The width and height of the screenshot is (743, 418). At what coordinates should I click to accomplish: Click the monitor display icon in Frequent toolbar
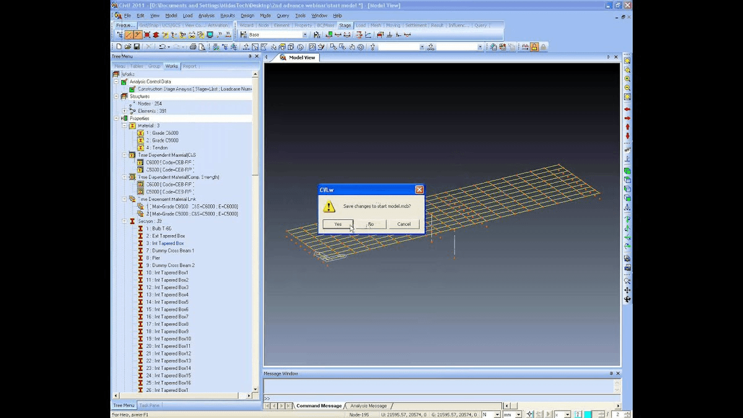pyautogui.click(x=211, y=35)
